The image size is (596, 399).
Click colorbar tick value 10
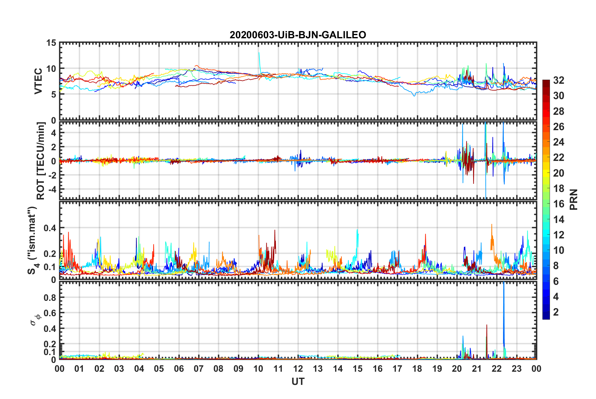click(558, 250)
